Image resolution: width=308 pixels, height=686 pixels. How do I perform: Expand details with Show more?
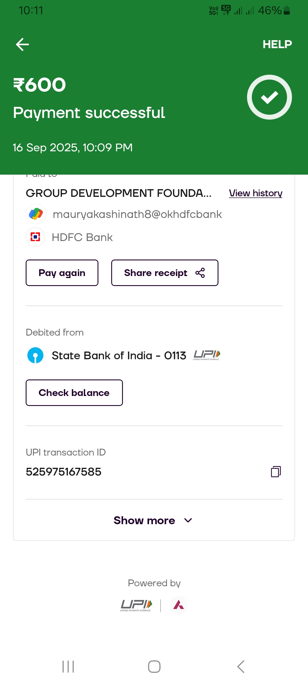tap(144, 520)
